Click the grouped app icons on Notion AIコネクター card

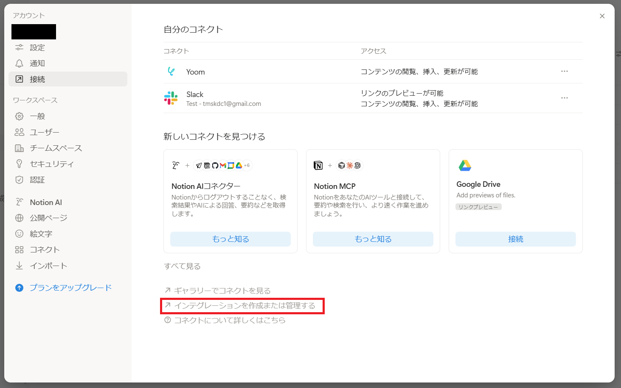click(x=223, y=165)
